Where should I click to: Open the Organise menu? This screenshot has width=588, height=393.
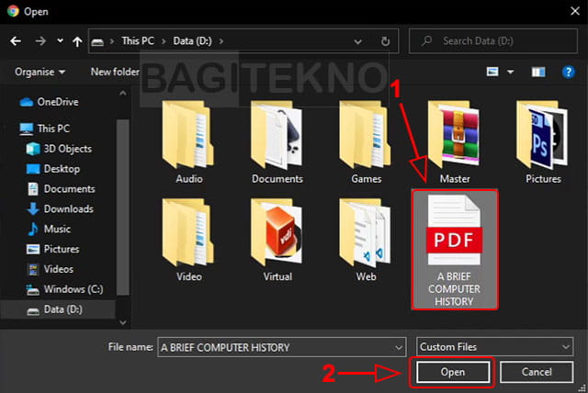(40, 72)
